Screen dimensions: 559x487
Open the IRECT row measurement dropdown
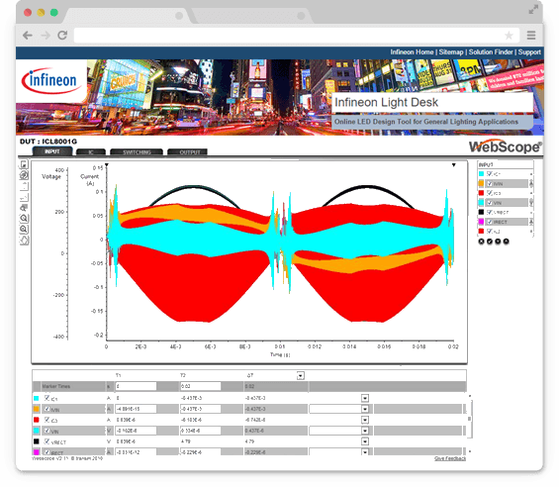(365, 452)
